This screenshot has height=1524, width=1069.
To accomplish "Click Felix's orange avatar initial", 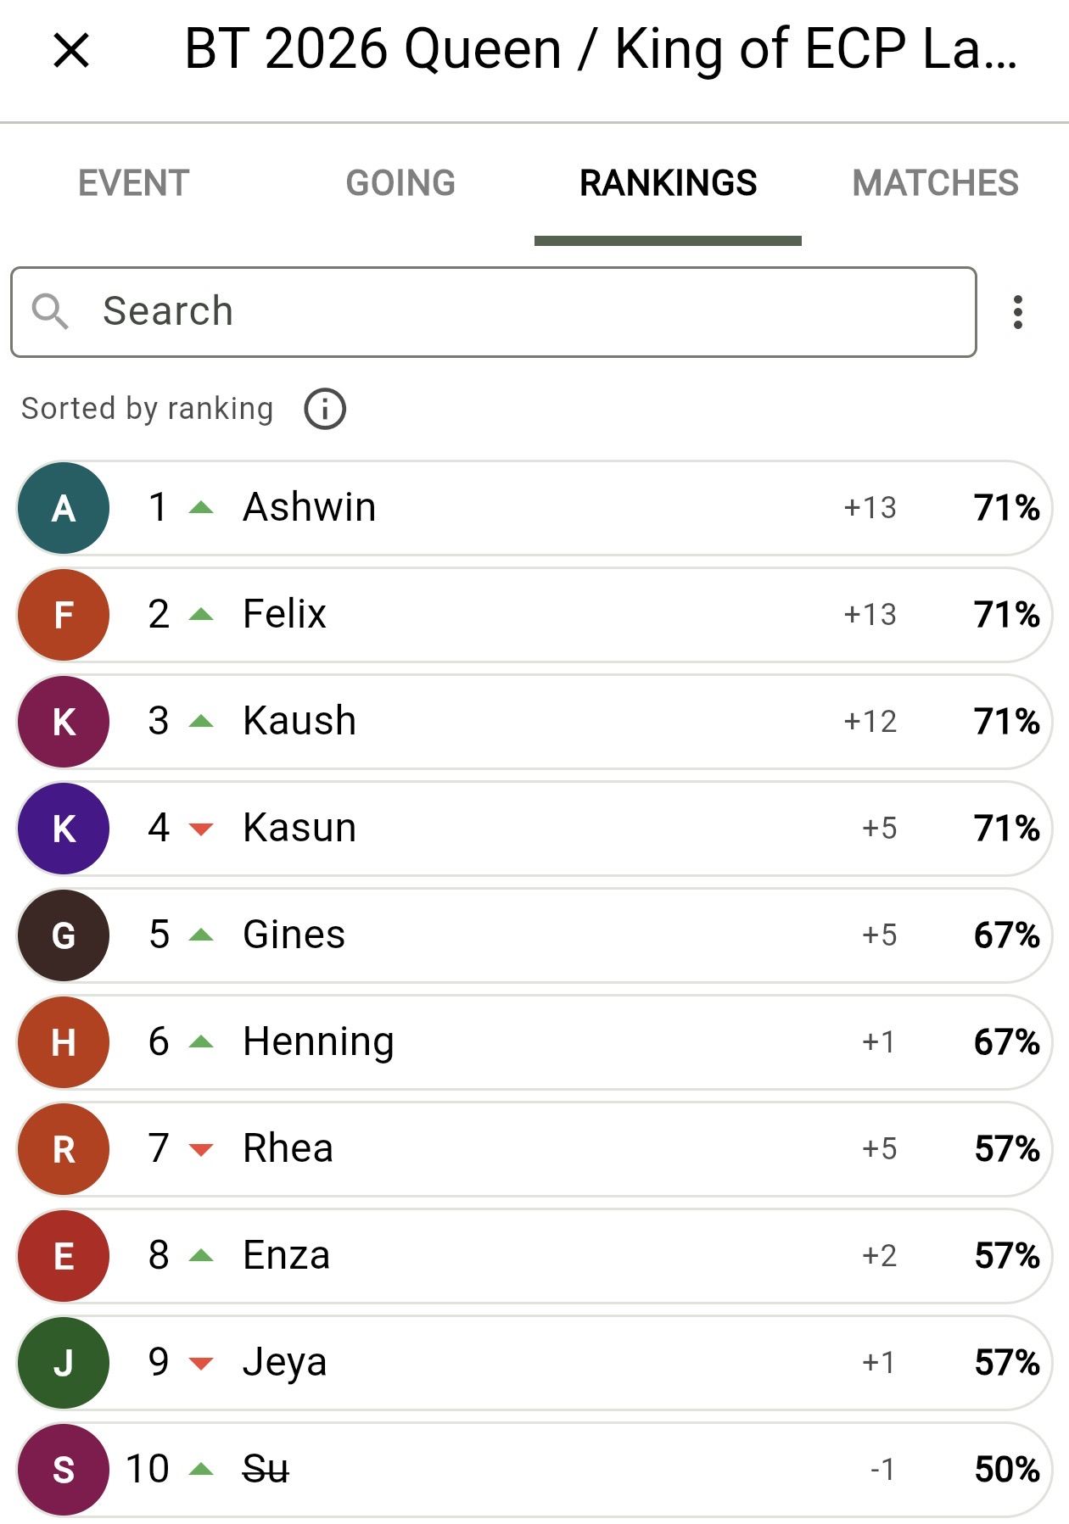I will pos(62,615).
